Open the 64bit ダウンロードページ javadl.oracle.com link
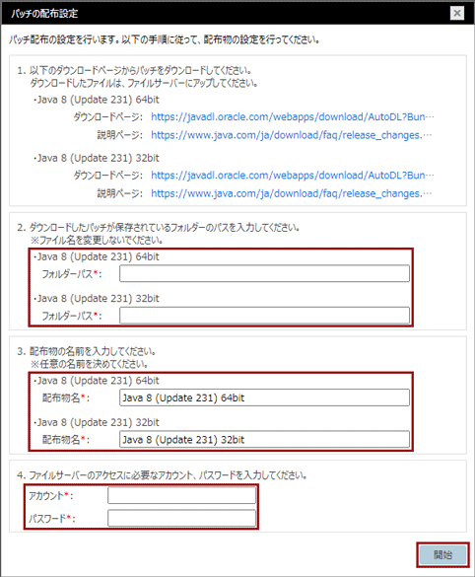Screen dimensions: 475x577 [x=293, y=116]
